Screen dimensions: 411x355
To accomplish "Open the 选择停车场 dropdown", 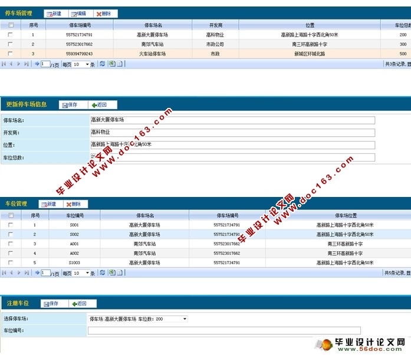I will (138, 319).
